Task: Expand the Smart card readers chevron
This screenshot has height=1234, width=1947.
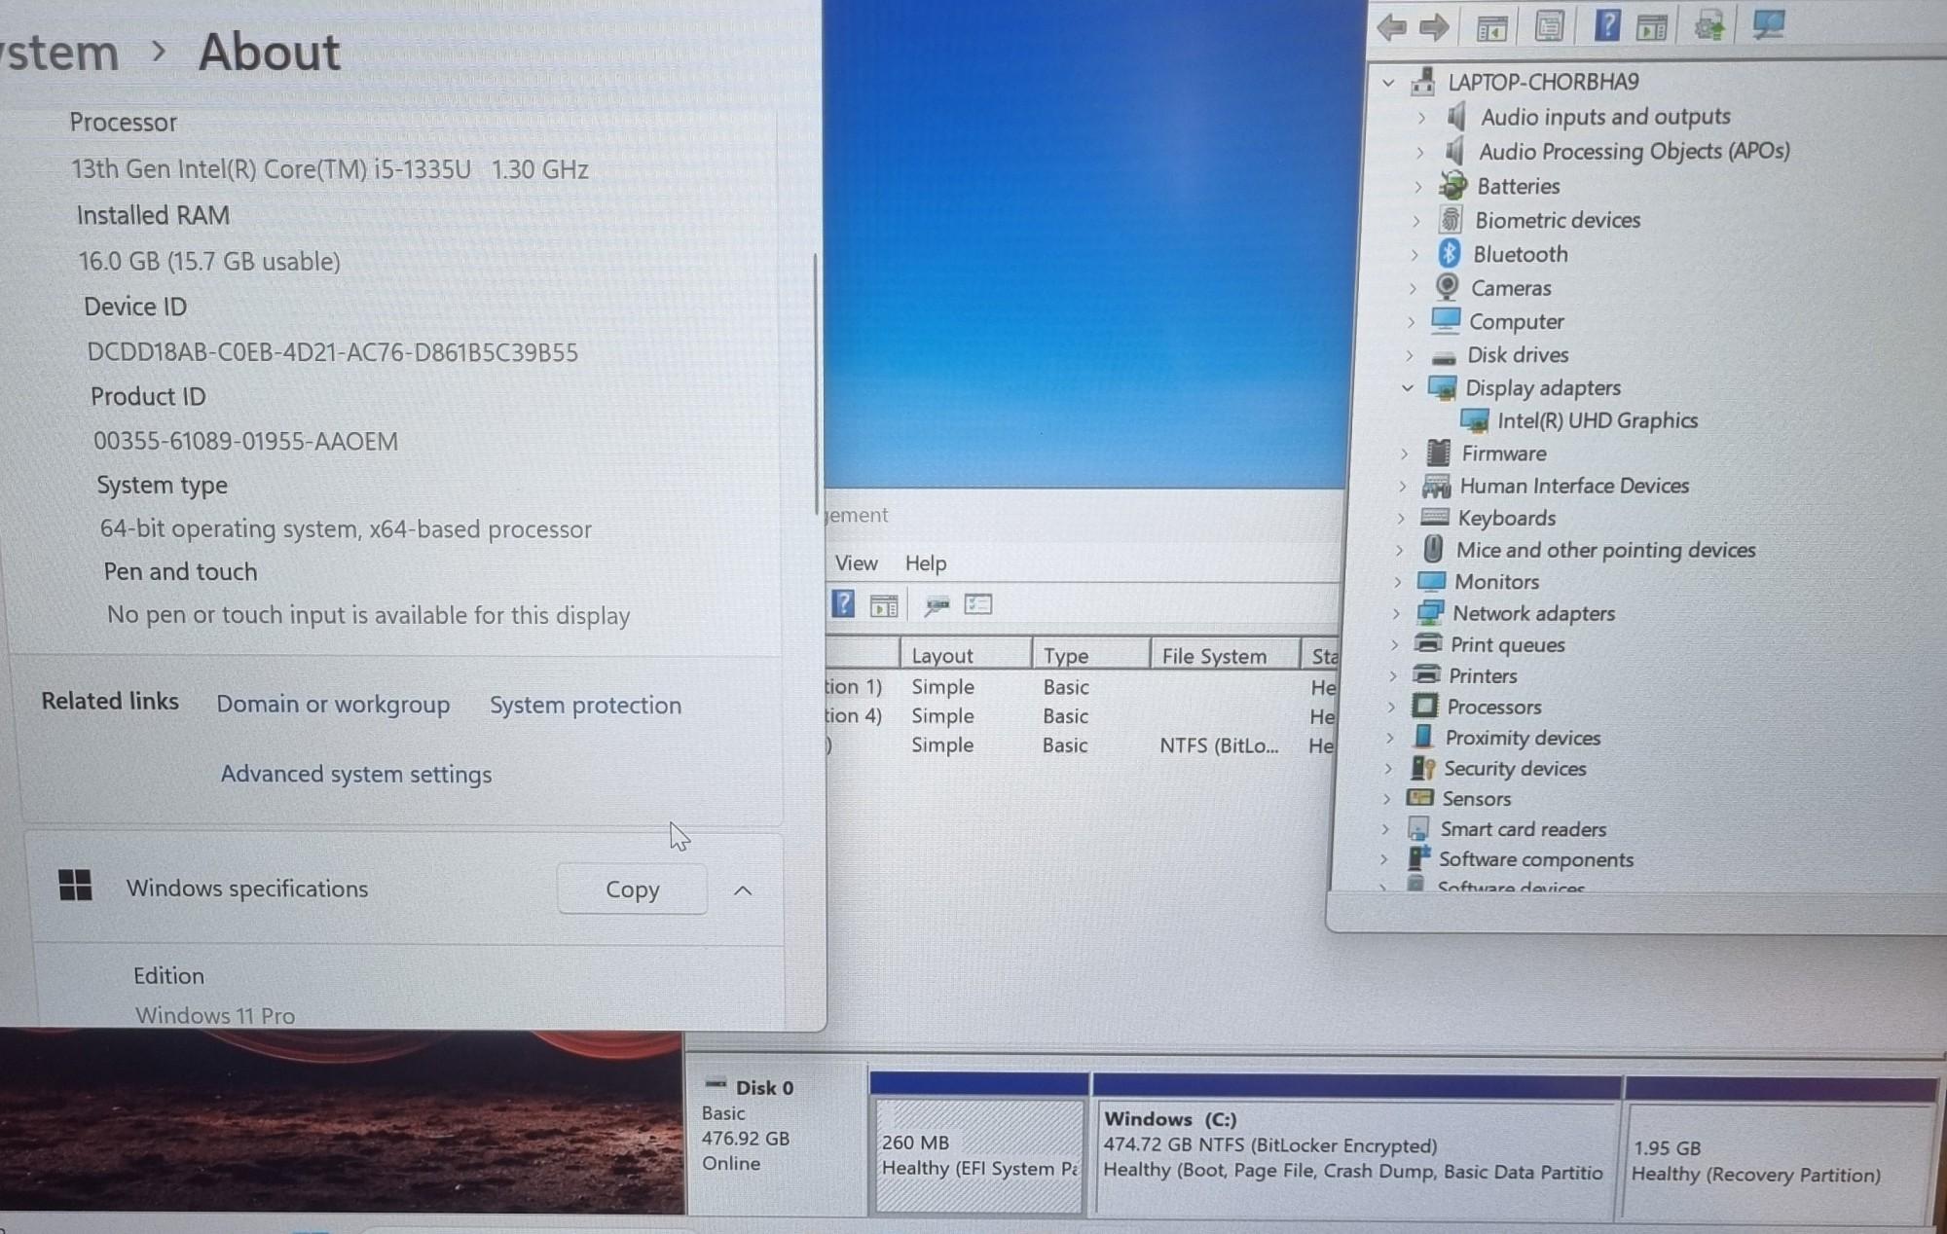Action: pyautogui.click(x=1385, y=829)
